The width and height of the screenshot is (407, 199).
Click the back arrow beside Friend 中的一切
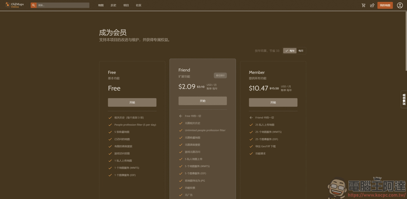[251, 118]
